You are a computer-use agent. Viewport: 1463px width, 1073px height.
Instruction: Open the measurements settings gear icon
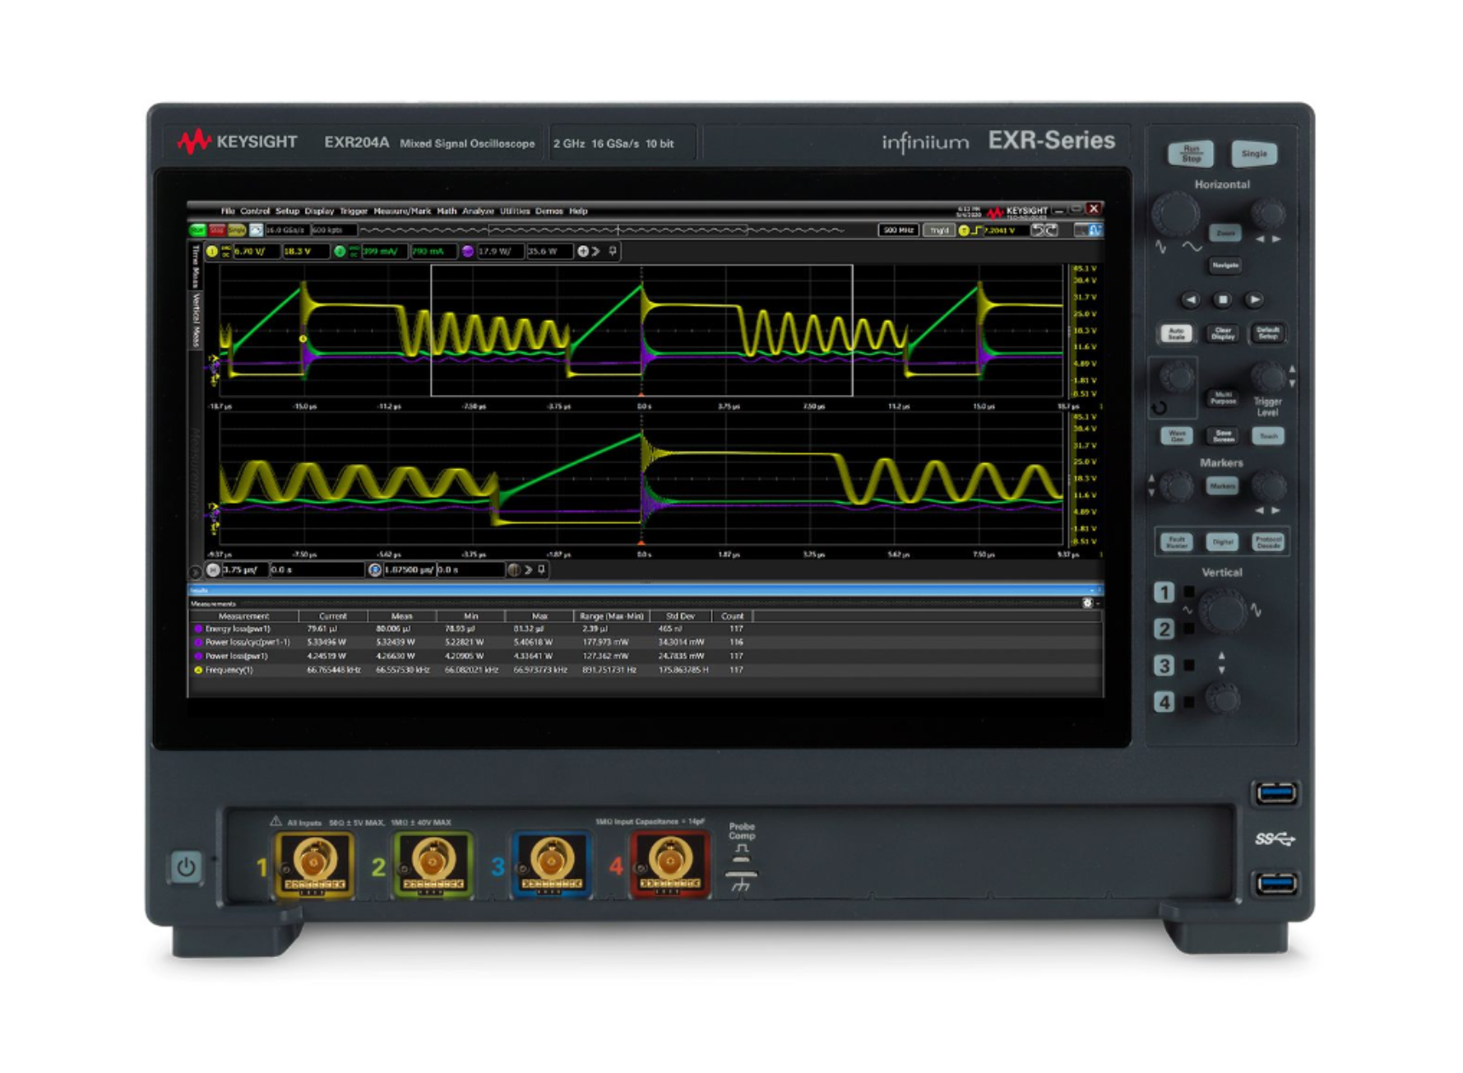click(x=1087, y=603)
